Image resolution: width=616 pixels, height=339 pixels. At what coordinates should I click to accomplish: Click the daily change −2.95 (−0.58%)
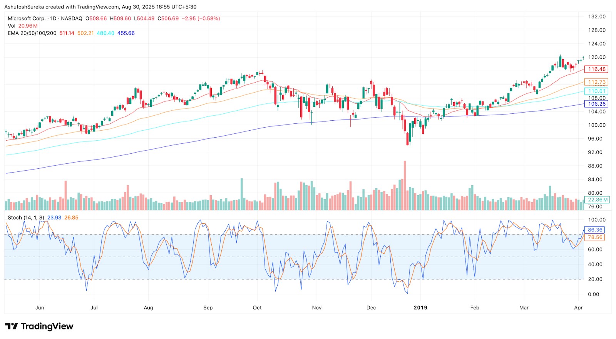pyautogui.click(x=201, y=18)
